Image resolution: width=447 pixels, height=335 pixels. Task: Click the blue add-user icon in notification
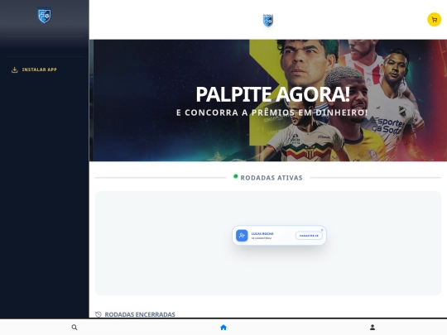click(x=242, y=236)
